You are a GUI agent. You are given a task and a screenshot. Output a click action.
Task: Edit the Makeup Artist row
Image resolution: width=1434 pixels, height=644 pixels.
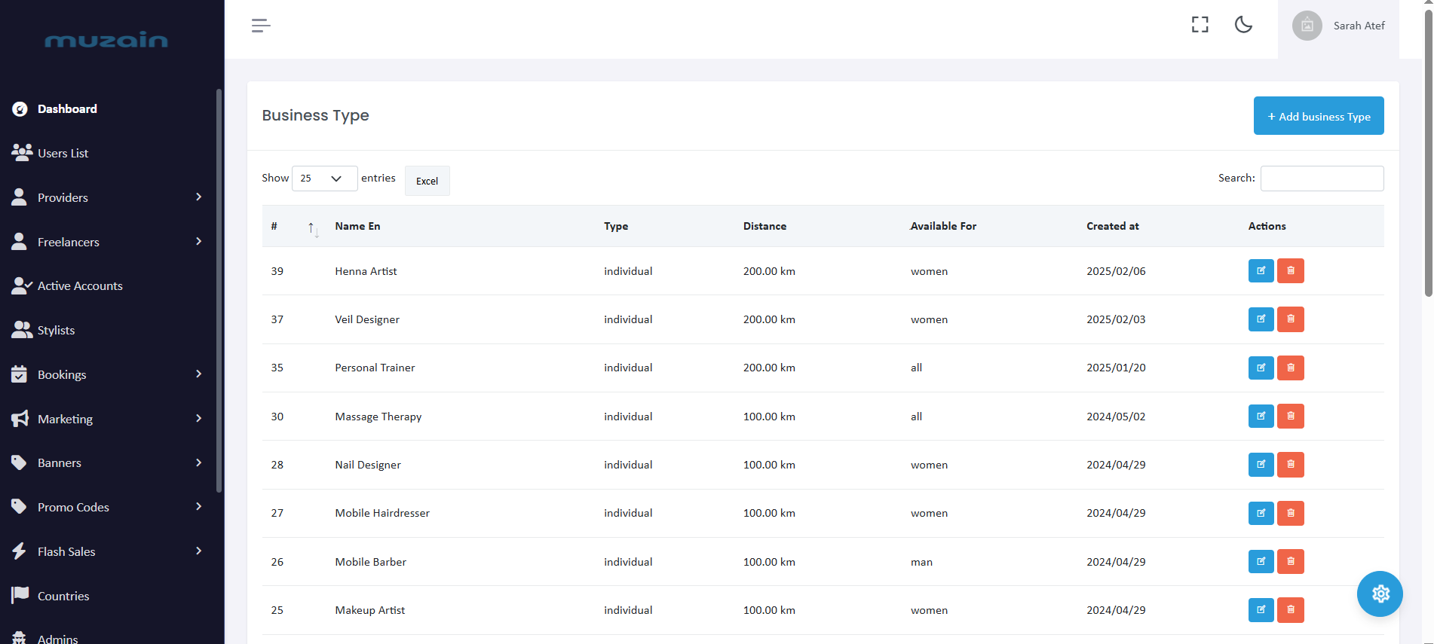coord(1261,609)
